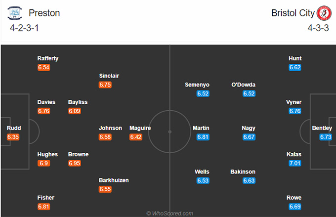The height and width of the screenshot is (217, 336).
Task: Select Hunt's 6.62 rating badge
Action: tap(295, 68)
